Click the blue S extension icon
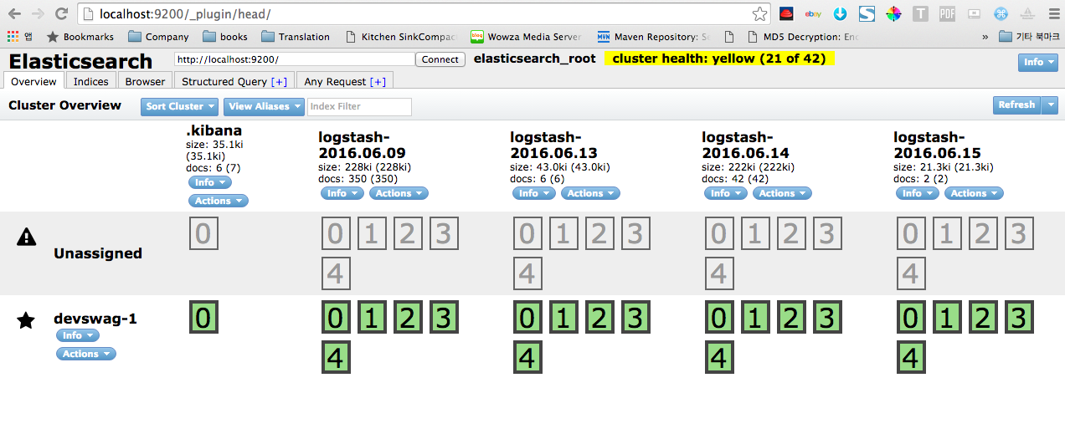This screenshot has height=434, width=1065. [x=867, y=13]
